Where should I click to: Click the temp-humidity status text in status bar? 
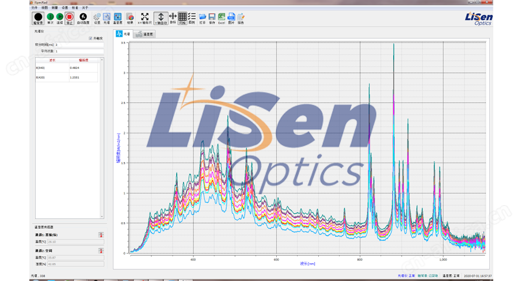(x=451, y=276)
